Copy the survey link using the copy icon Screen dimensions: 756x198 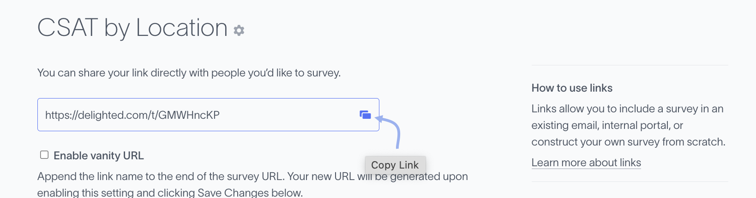point(365,115)
